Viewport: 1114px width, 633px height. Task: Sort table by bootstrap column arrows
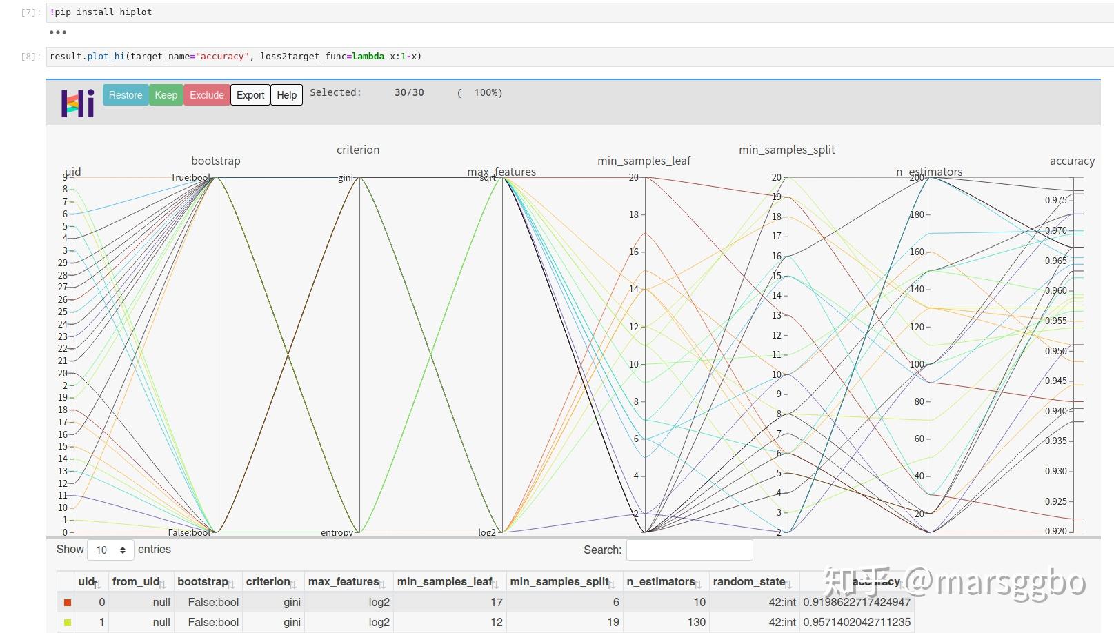pyautogui.click(x=232, y=585)
